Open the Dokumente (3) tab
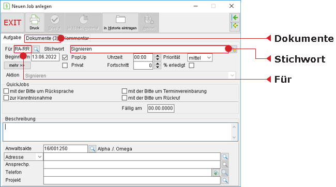This screenshot has width=336, height=187. [42, 38]
